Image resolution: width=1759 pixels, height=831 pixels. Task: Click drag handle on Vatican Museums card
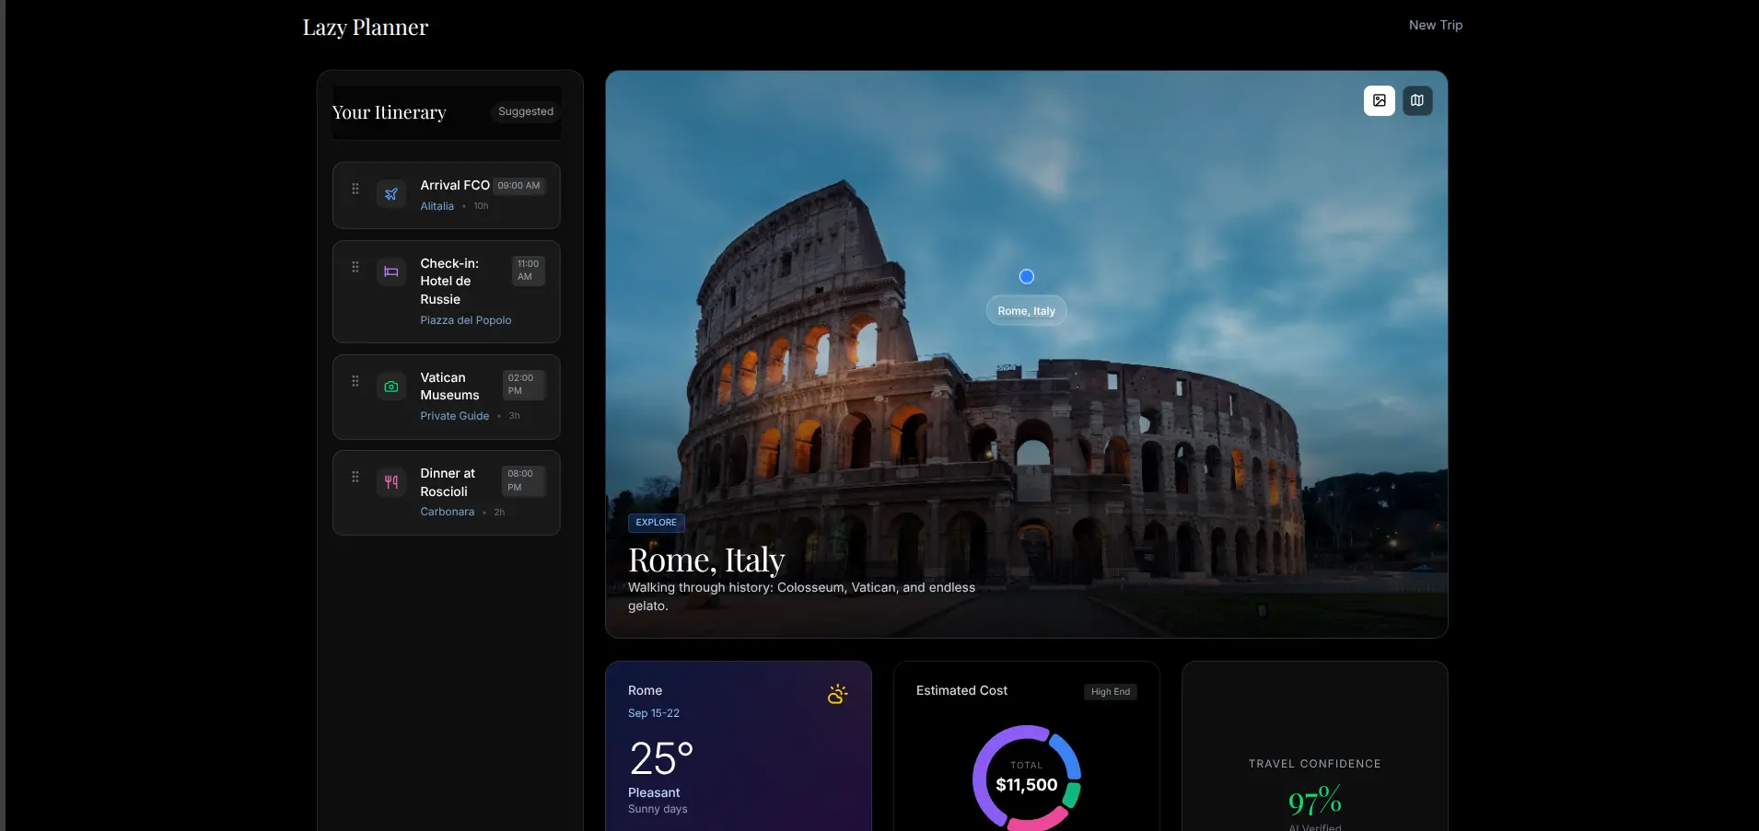tap(355, 381)
